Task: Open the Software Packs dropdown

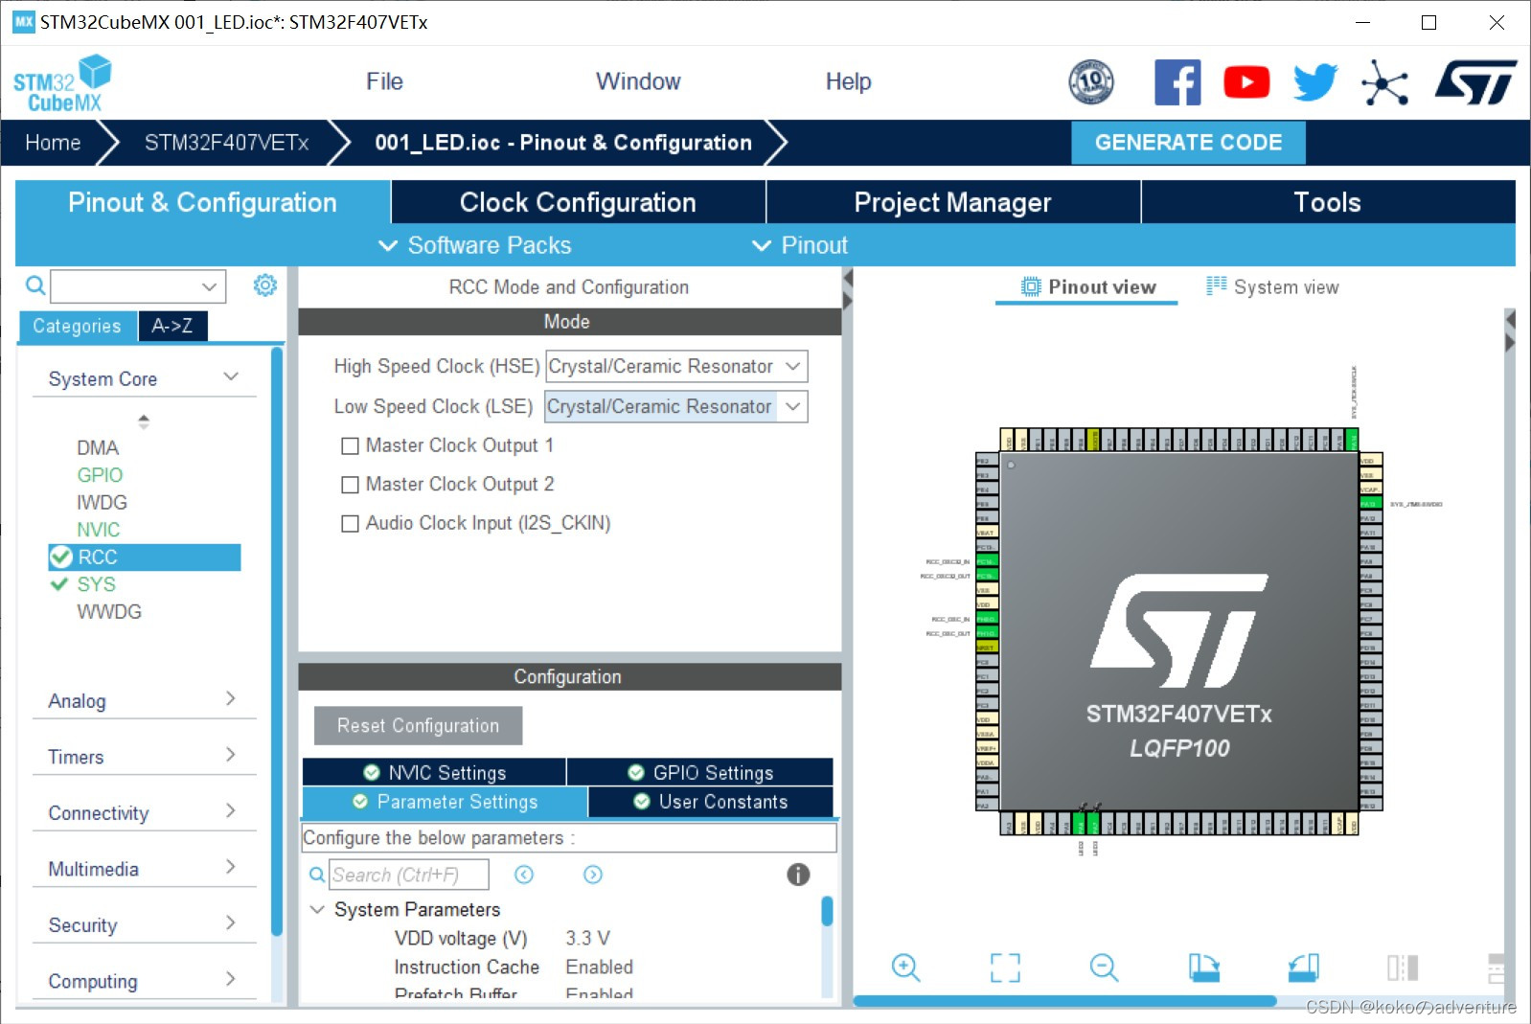Action: point(475,246)
